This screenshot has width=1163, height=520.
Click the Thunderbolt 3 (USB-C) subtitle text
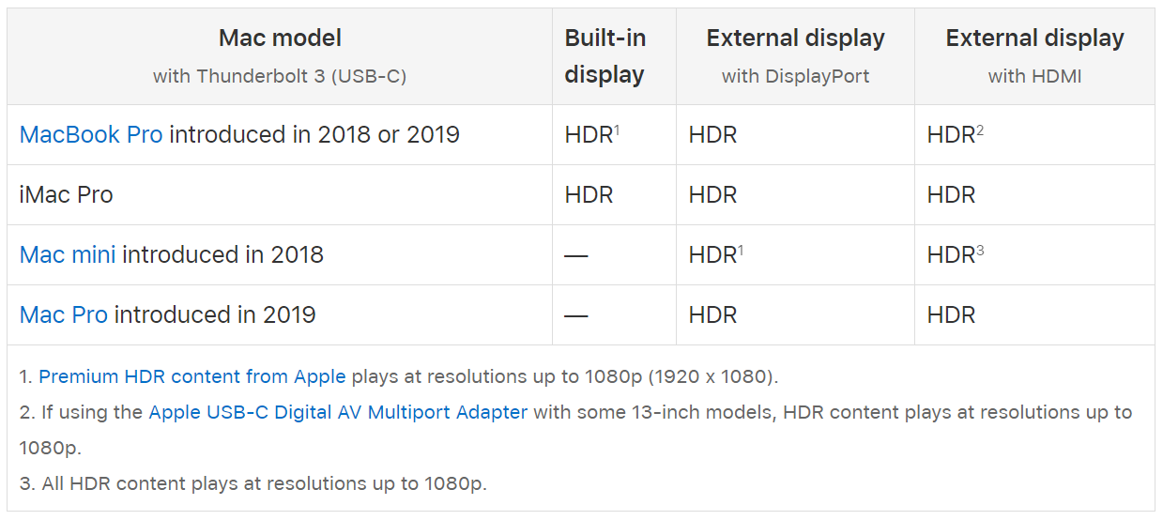[x=280, y=76]
